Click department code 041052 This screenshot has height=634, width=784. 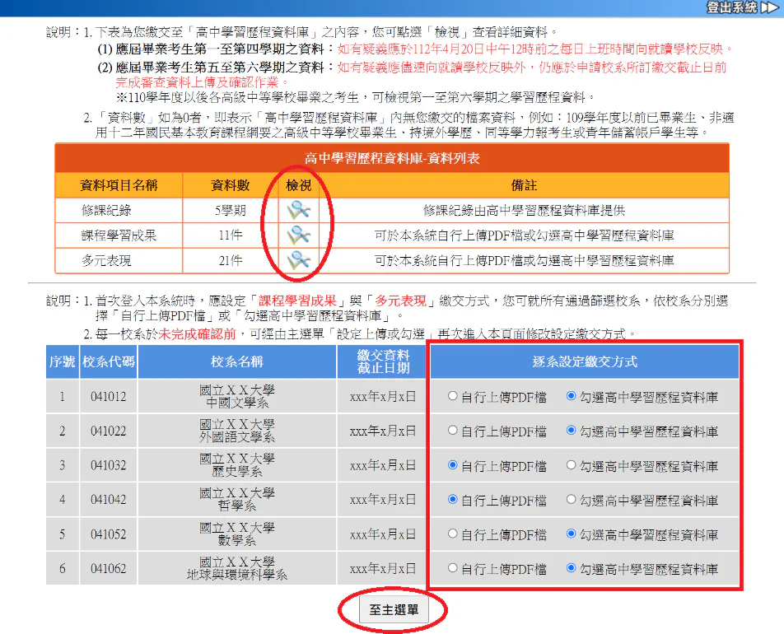click(108, 534)
